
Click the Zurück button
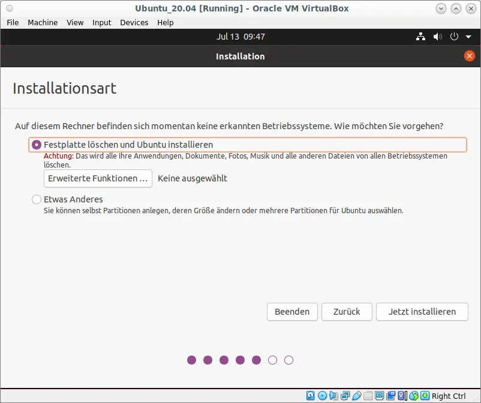[347, 312]
